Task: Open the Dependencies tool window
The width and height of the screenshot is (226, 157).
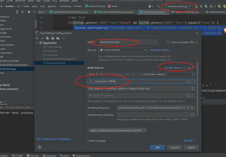Action: click(x=81, y=155)
